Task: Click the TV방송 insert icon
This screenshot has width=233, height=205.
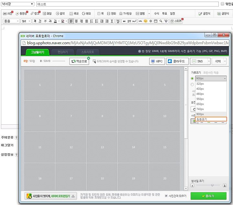Action: (126, 14)
